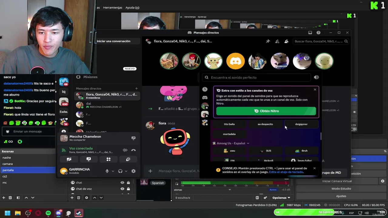Toggle microphone mute for GARRINCHA
The height and width of the screenshot is (218, 388).
pos(107,171)
